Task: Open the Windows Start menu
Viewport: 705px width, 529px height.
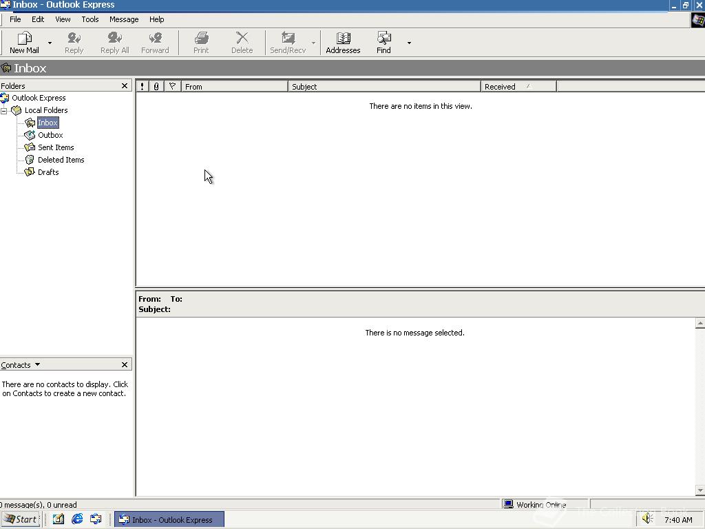Action: pyautogui.click(x=21, y=519)
